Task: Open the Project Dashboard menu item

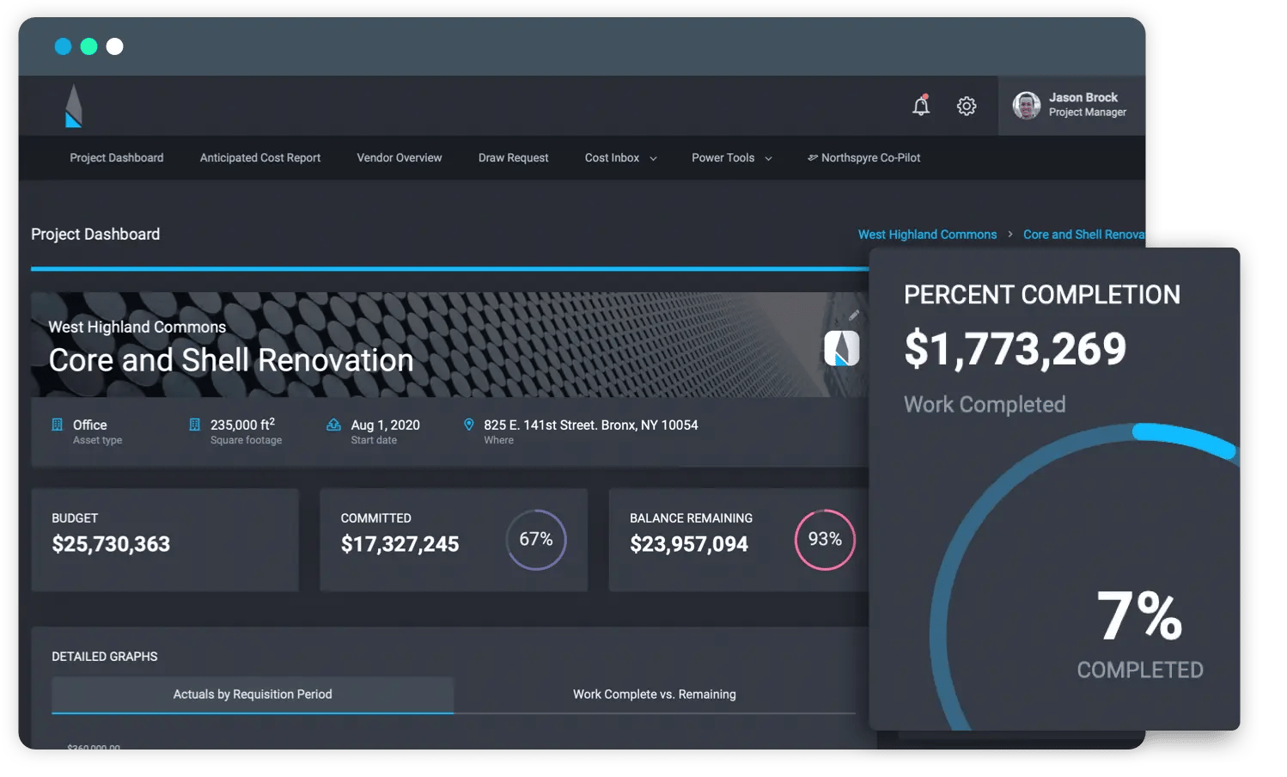Action: point(117,158)
